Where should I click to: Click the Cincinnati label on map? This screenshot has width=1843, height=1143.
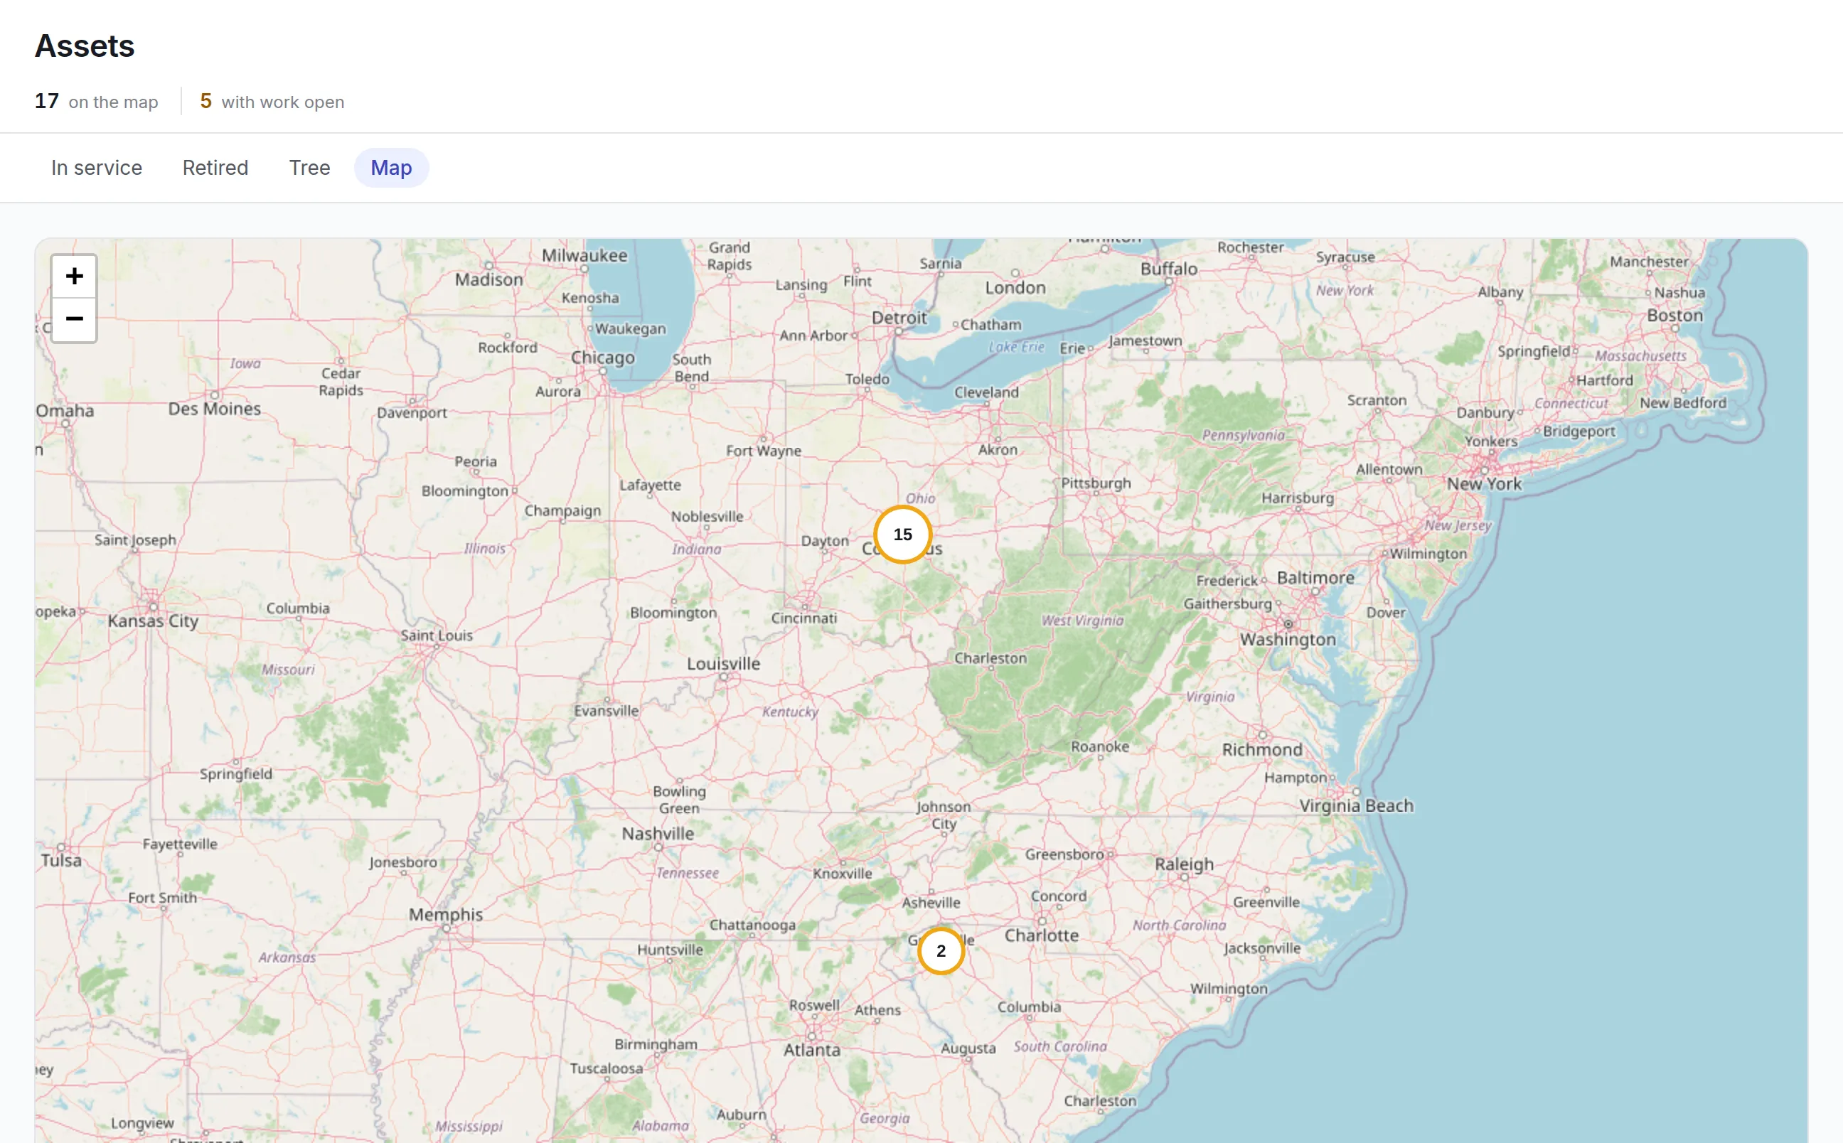click(804, 618)
